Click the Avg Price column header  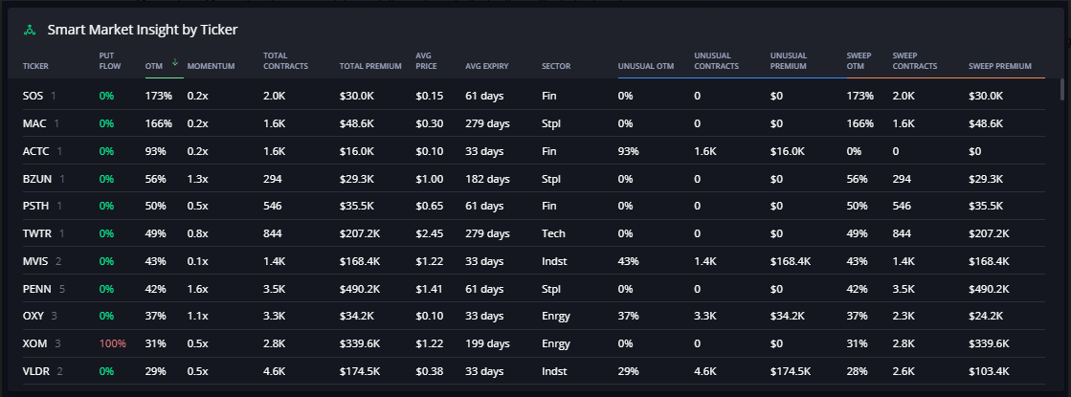pyautogui.click(x=425, y=61)
